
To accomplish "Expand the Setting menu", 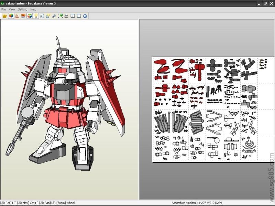I will (22, 10).
